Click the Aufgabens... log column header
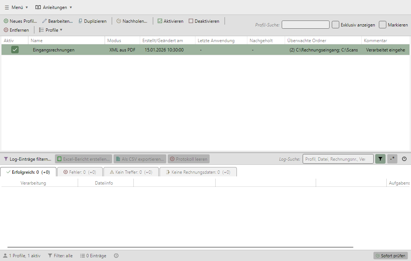Image resolution: width=411 pixels, height=261 pixels. click(398, 183)
